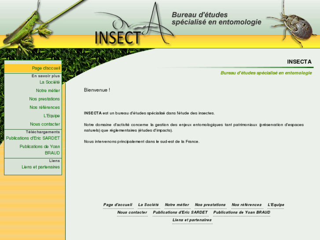This screenshot has width=320, height=240.
Task: Select L'Equipe in sidebar menu
Action: point(51,116)
